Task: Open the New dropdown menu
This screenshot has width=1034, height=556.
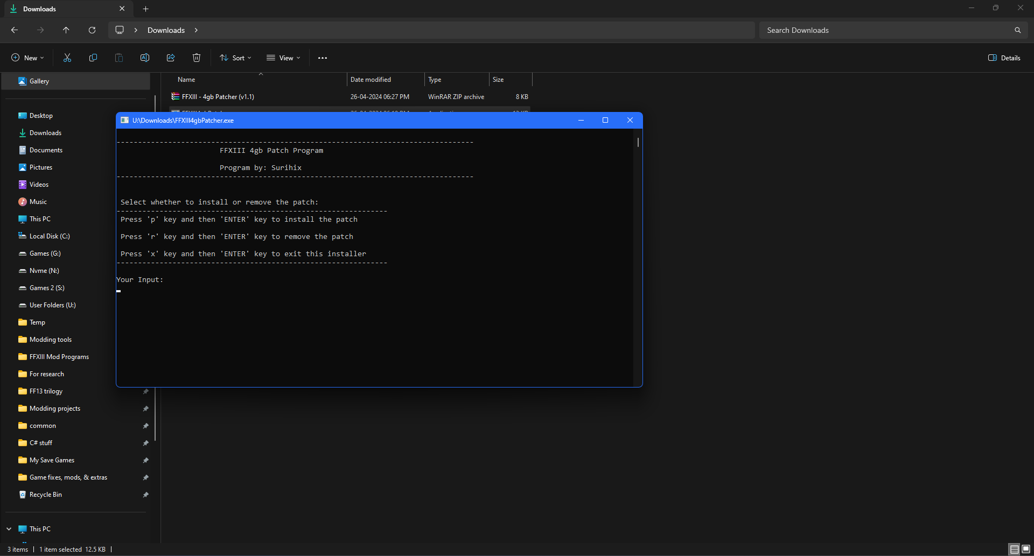Action: pos(27,58)
